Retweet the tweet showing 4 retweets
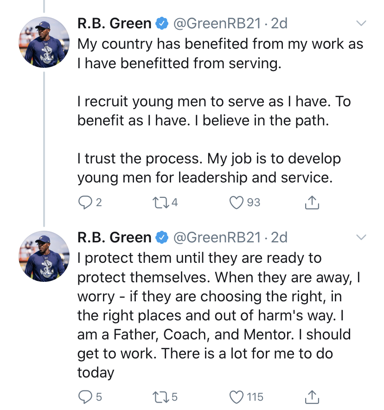The width and height of the screenshot is (384, 410). pos(159,202)
